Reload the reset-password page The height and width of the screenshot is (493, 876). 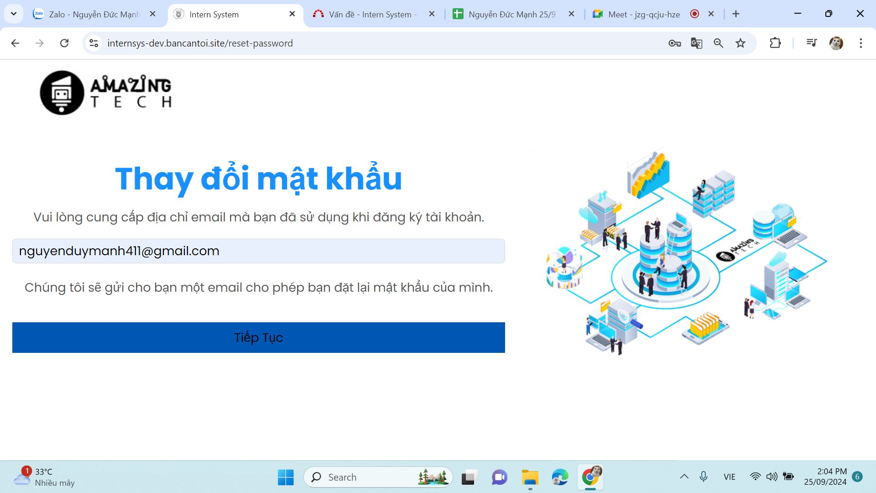64,43
